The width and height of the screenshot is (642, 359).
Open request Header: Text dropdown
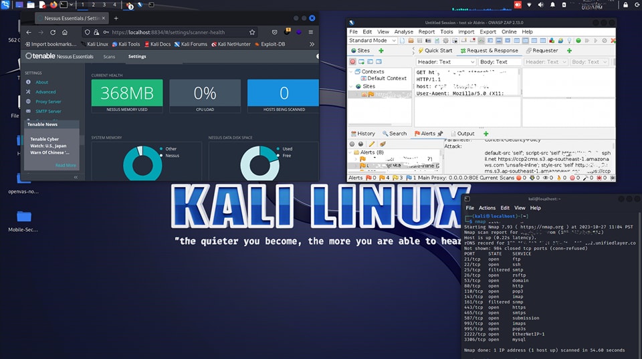pos(445,62)
